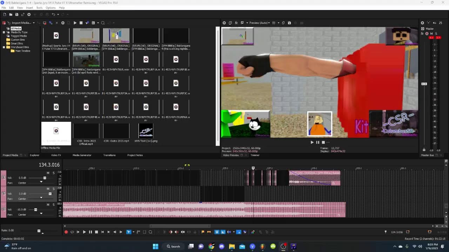
Task: Mute audio track 28
Action: [48, 173]
